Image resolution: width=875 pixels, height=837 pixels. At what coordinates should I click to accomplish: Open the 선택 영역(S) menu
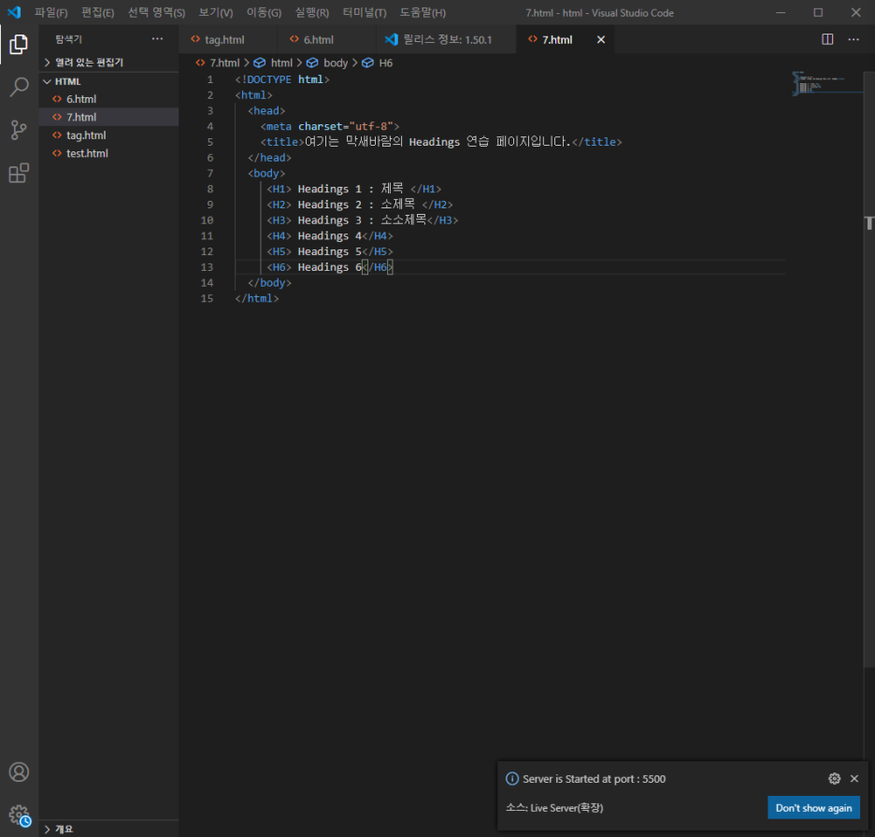[156, 13]
